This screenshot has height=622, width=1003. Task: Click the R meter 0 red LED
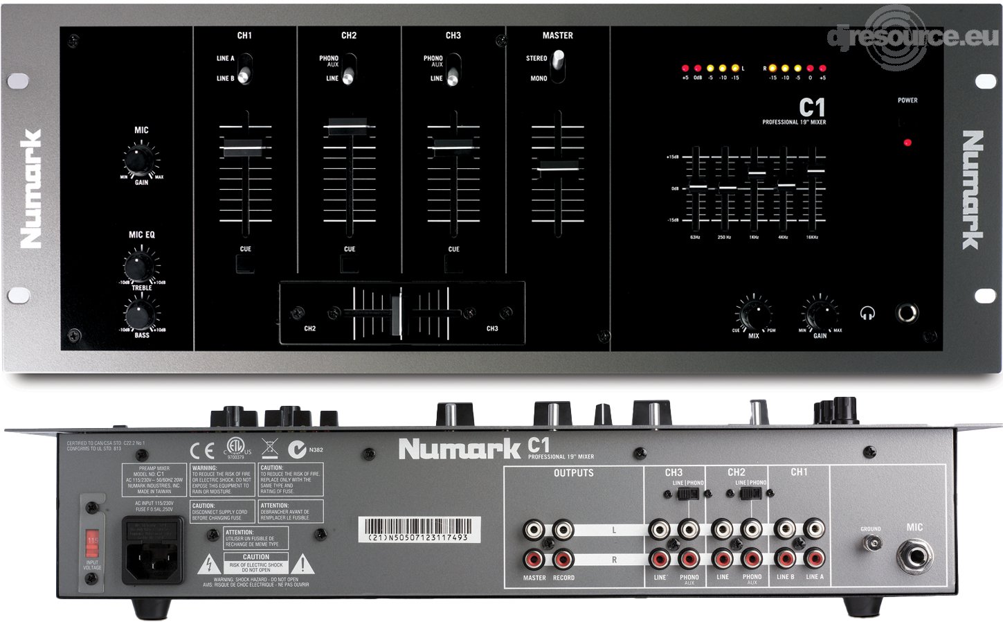pyautogui.click(x=810, y=69)
